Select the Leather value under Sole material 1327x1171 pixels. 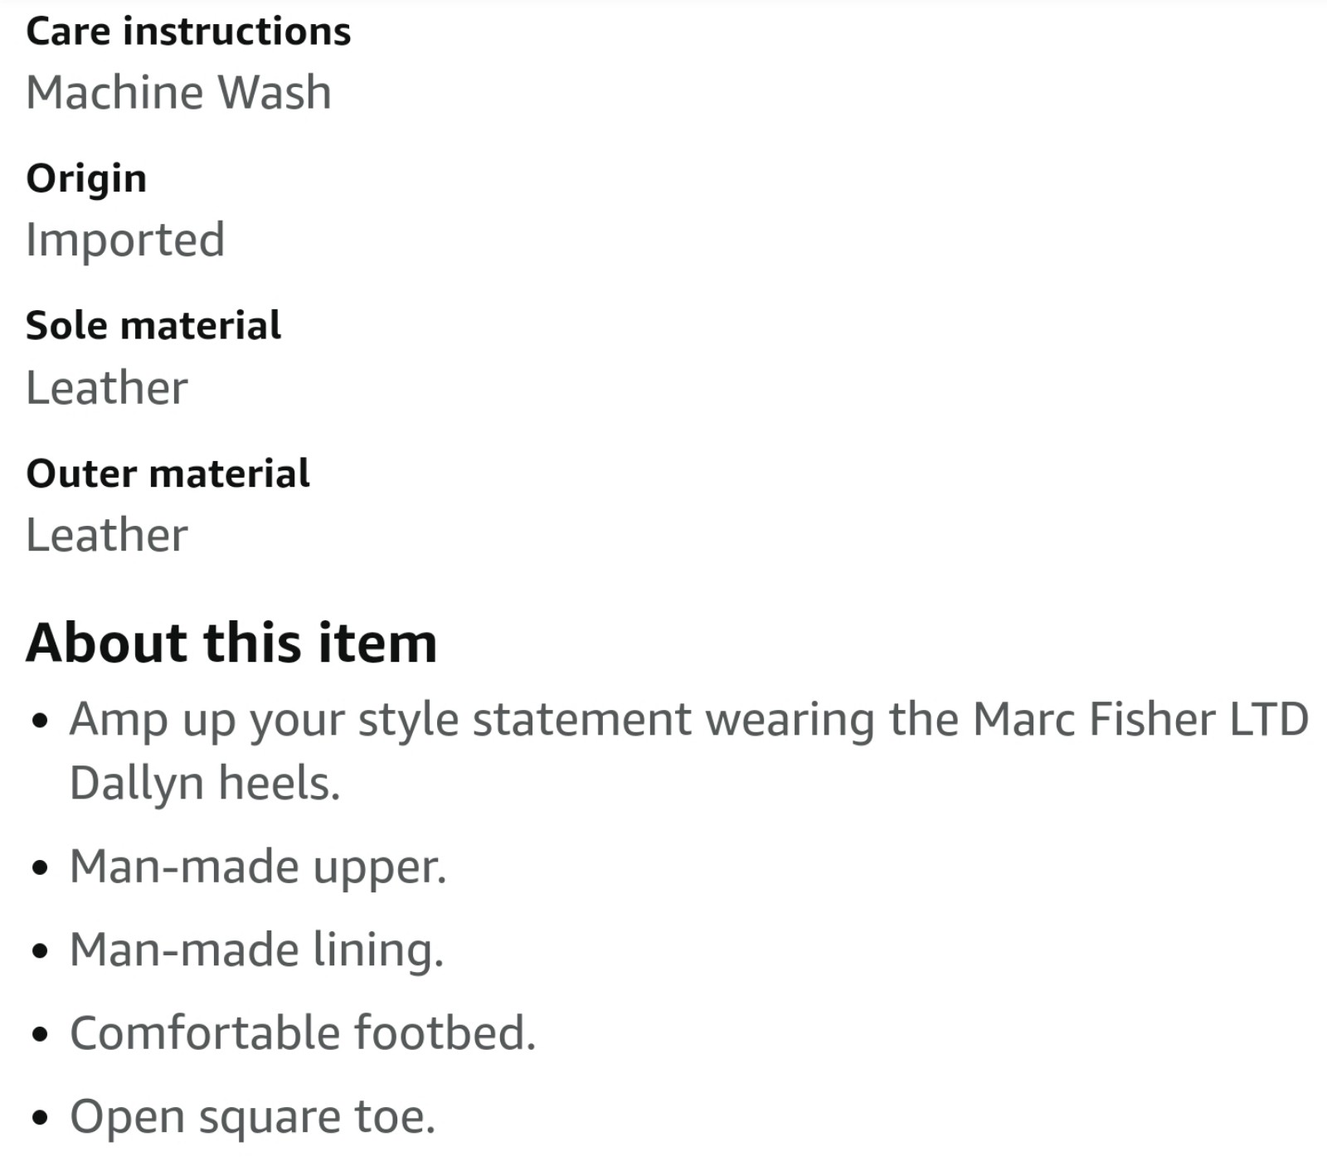tap(107, 388)
